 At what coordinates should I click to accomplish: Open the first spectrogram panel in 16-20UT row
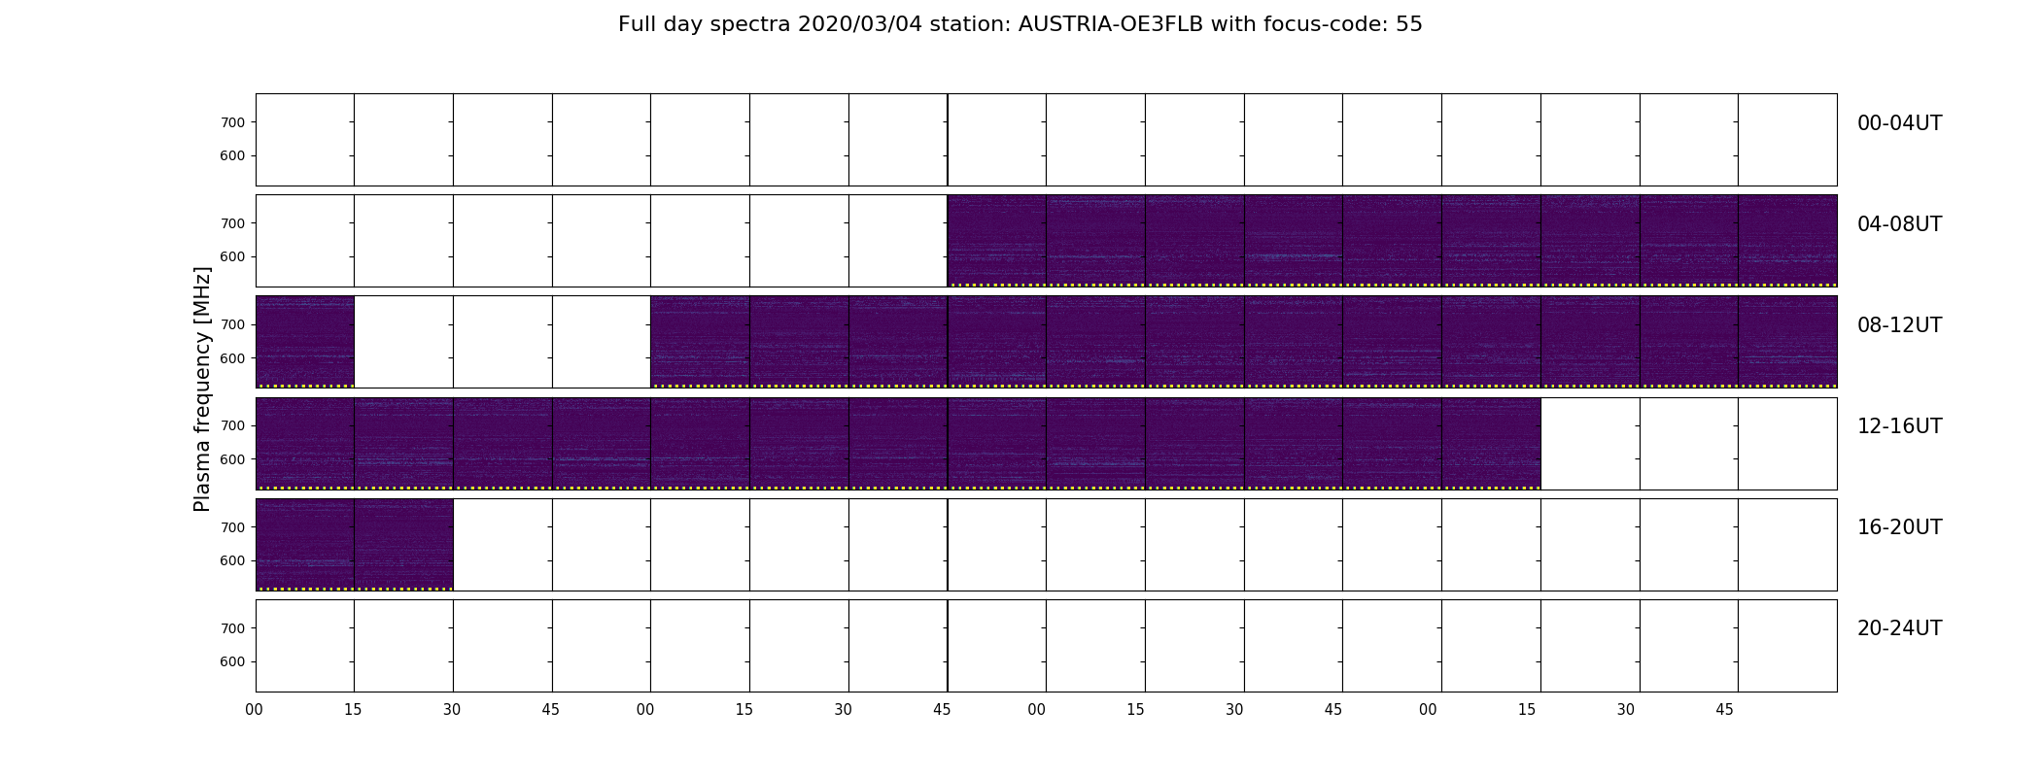pos(305,545)
